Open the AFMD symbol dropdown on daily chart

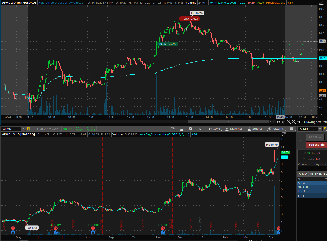(23, 129)
